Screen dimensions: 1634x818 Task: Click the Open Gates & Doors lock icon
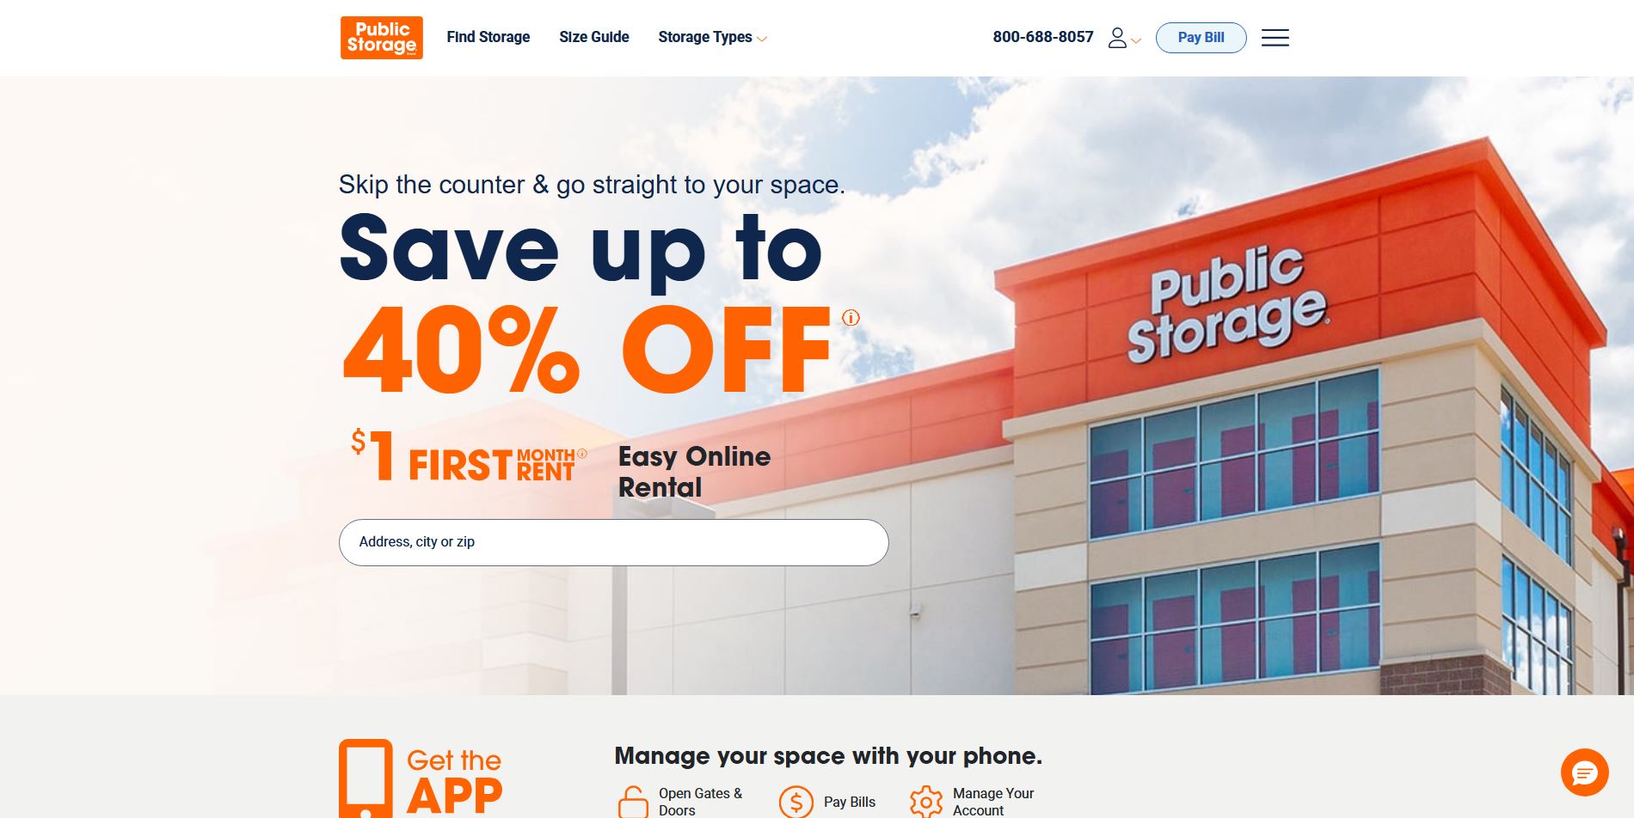(634, 802)
